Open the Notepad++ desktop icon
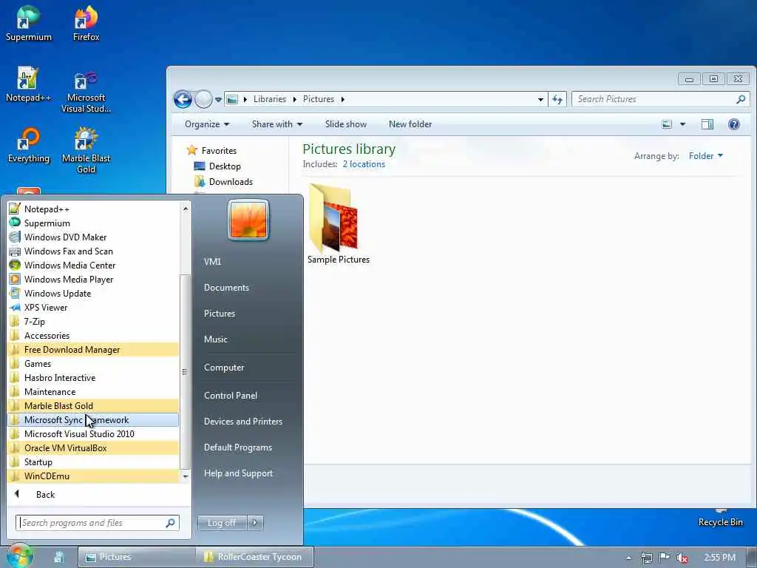The width and height of the screenshot is (757, 568). [28, 84]
